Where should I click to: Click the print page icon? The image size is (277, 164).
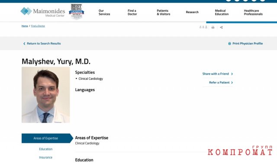click(x=213, y=27)
